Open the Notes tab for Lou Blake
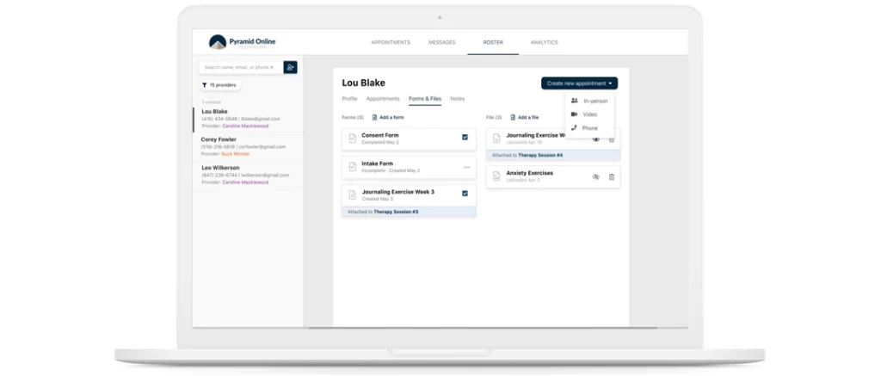The width and height of the screenshot is (881, 376). coord(457,99)
